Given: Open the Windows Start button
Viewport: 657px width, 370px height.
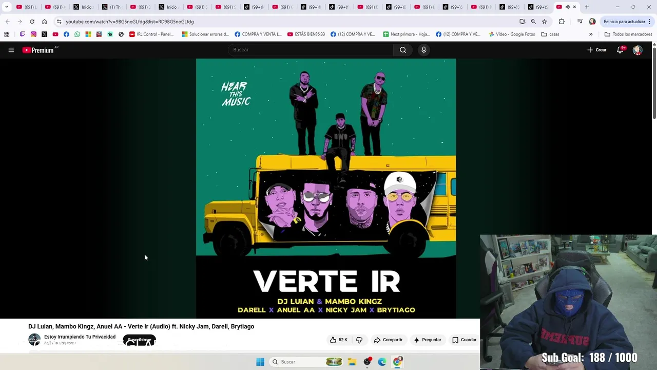Looking at the screenshot, I should [x=260, y=362].
